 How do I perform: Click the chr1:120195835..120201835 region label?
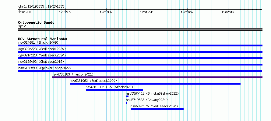click(41, 7)
